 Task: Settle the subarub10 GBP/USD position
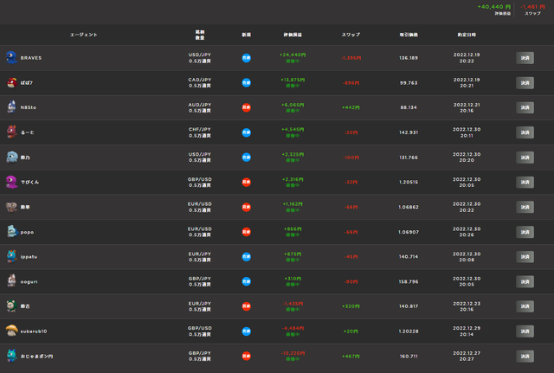(x=525, y=331)
